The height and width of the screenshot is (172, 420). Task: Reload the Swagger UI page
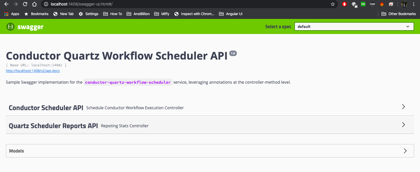[25, 4]
